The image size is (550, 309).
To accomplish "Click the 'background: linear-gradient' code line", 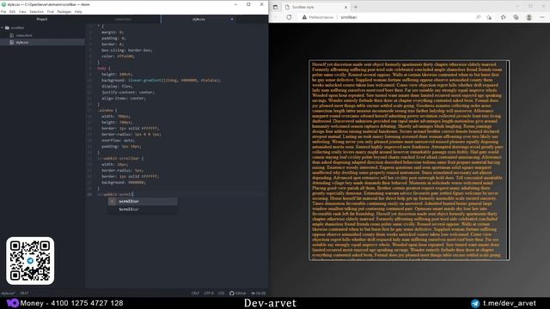I will tap(161, 80).
